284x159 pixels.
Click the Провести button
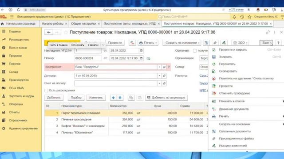point(115,43)
